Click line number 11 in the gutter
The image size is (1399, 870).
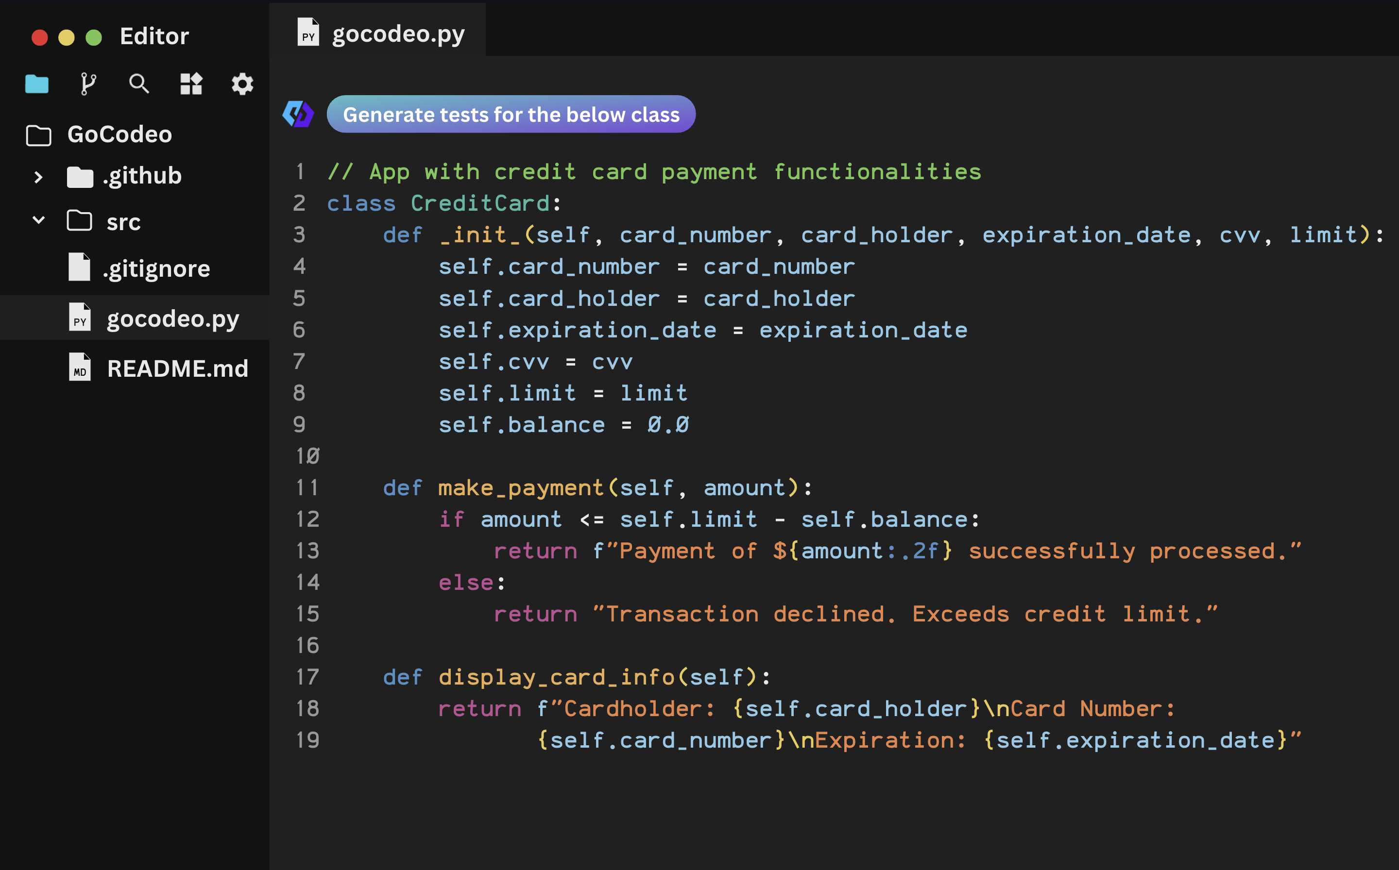[307, 488]
